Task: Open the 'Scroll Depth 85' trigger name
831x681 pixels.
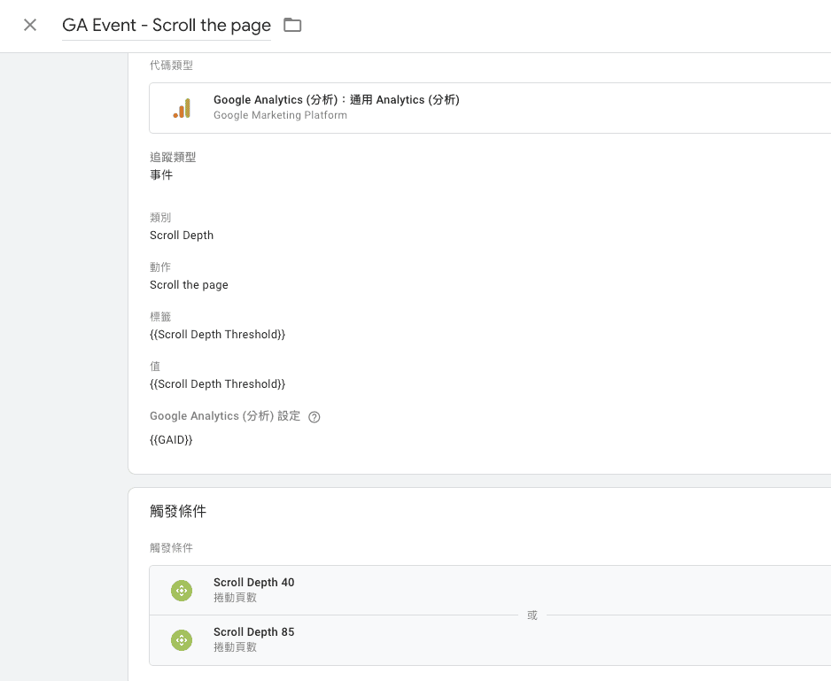Action: (x=253, y=632)
